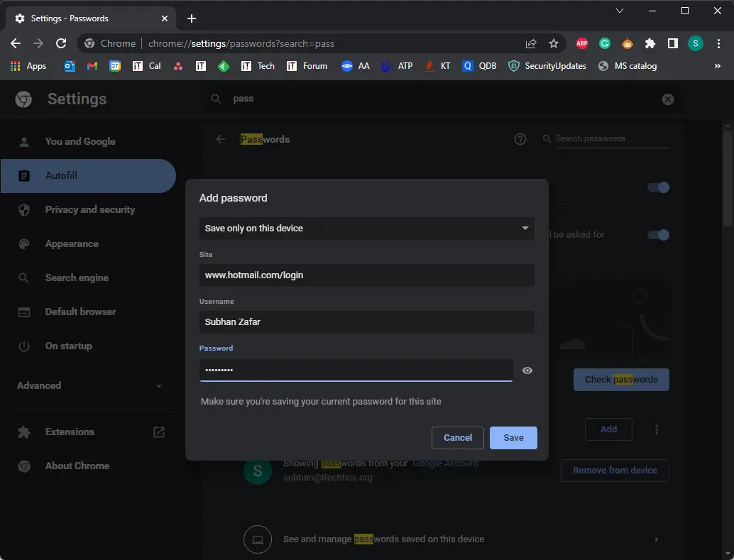Click Cancel in Add password dialog
The height and width of the screenshot is (560, 734).
point(457,438)
